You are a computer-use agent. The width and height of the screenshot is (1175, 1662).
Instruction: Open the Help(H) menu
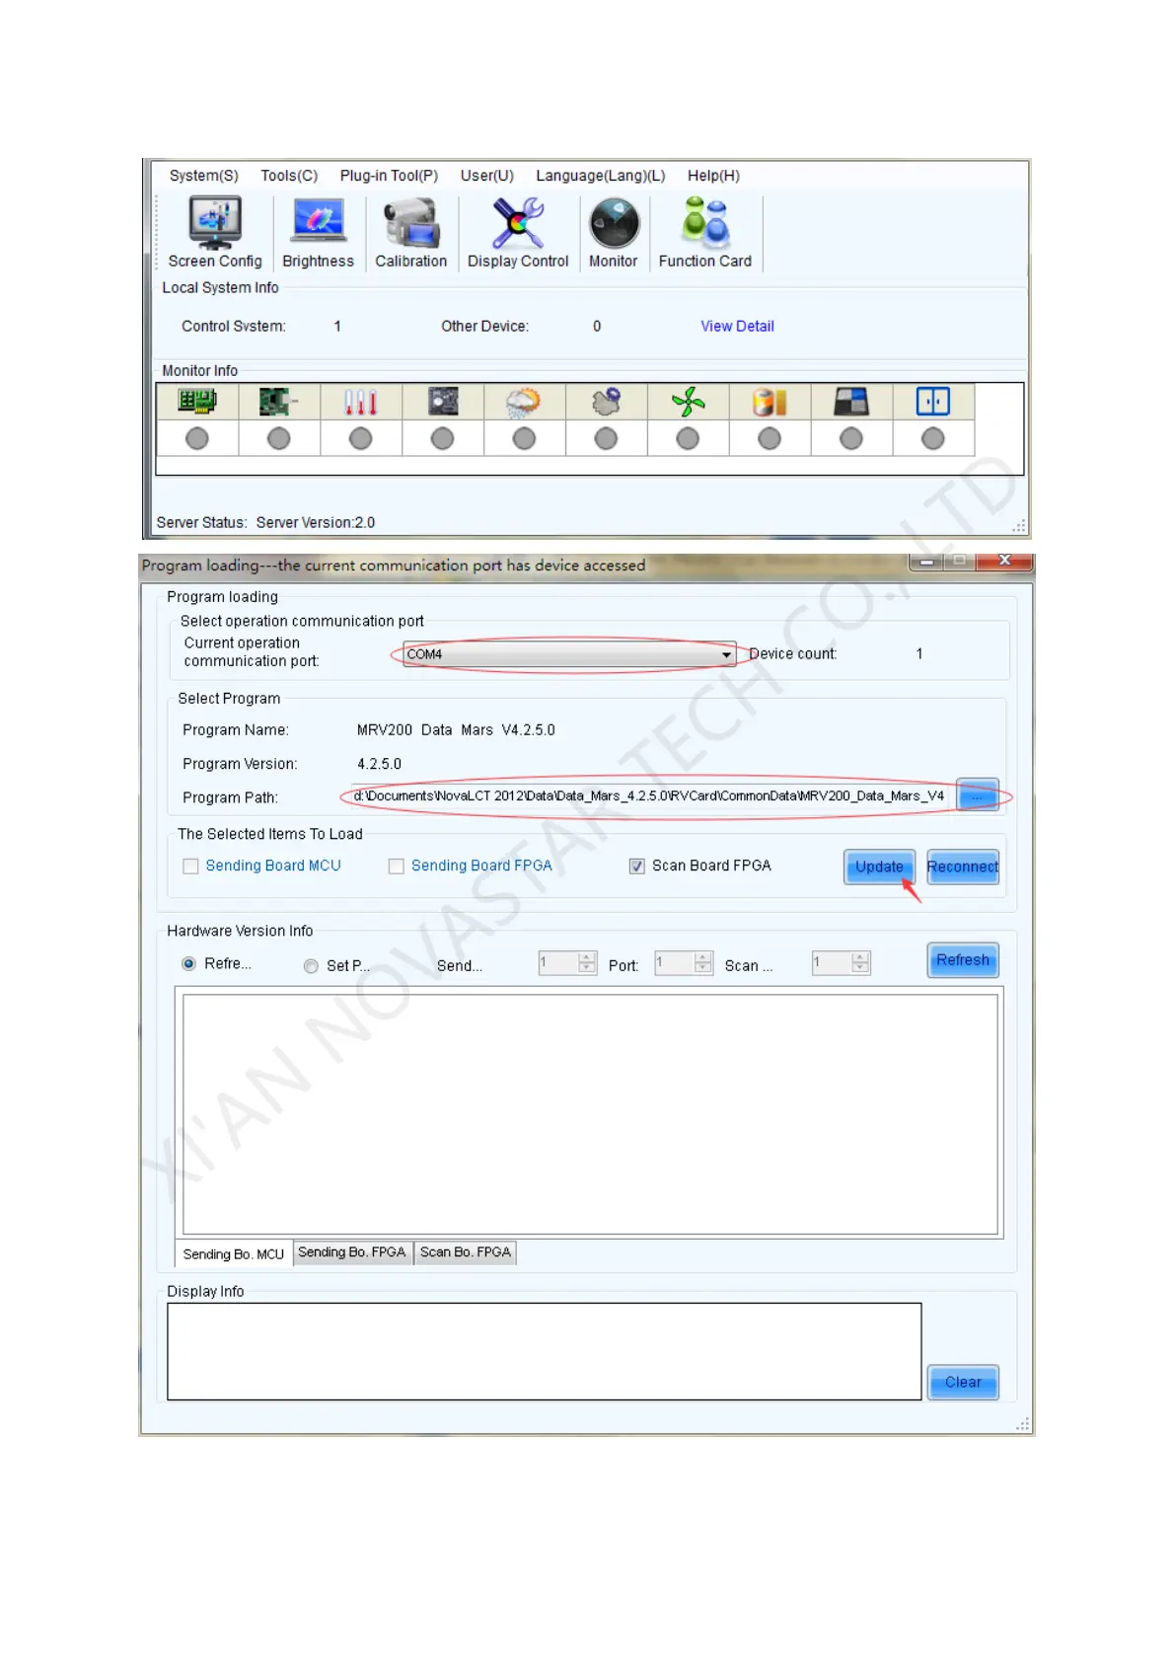pyautogui.click(x=713, y=176)
